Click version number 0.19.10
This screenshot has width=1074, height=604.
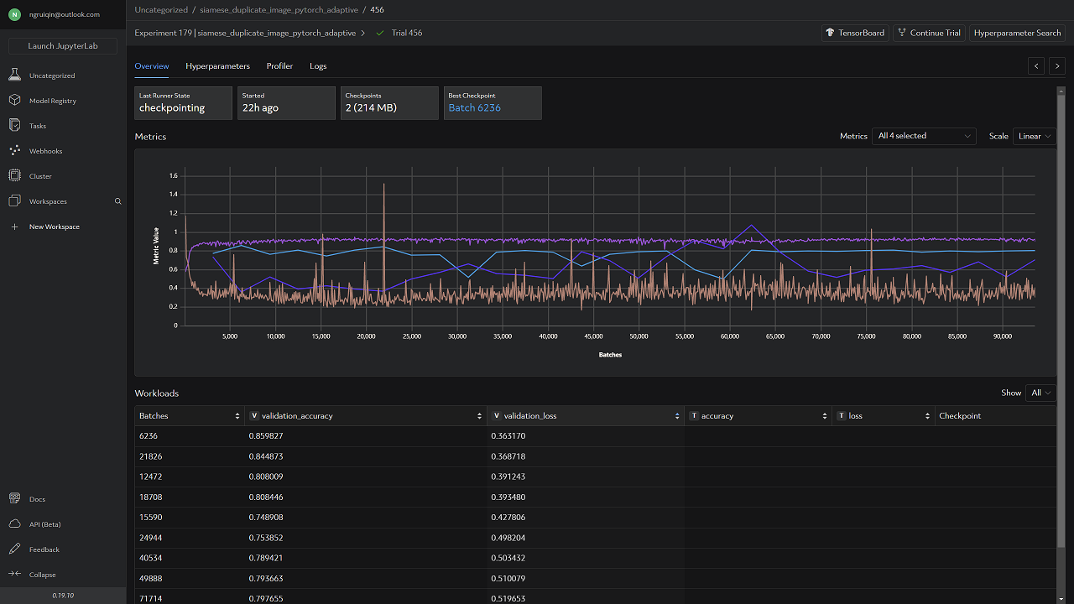(x=63, y=596)
